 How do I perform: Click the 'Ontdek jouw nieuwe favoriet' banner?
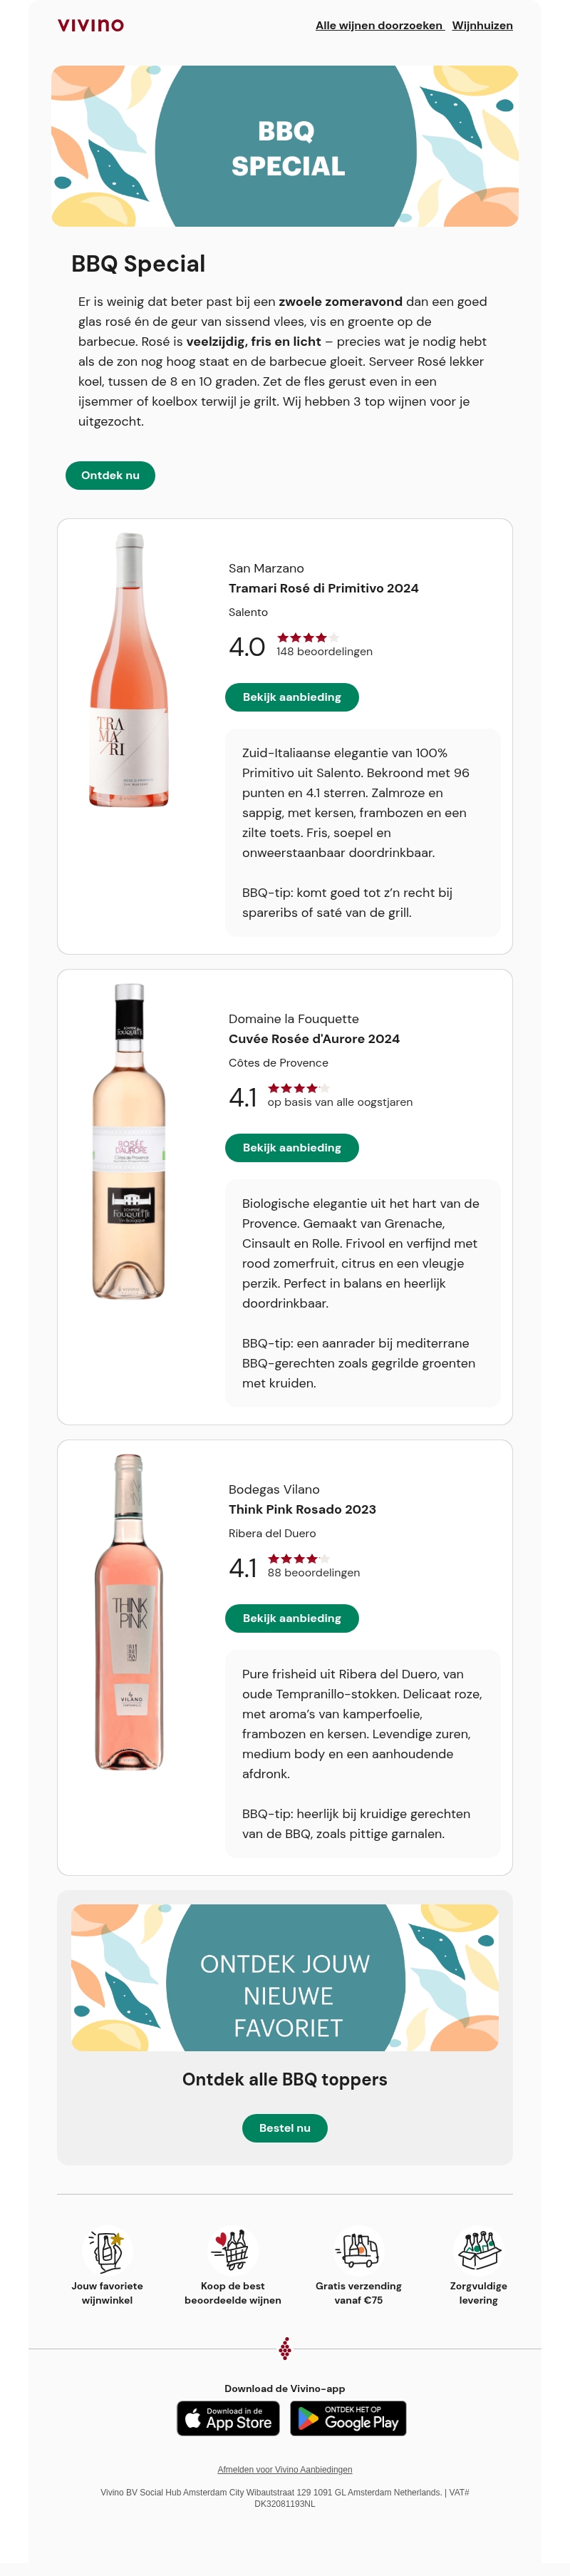click(x=285, y=1977)
